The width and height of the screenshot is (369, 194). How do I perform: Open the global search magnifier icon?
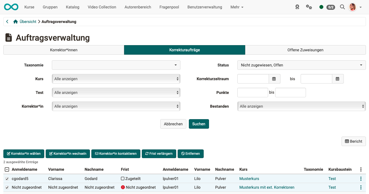pos(342,7)
